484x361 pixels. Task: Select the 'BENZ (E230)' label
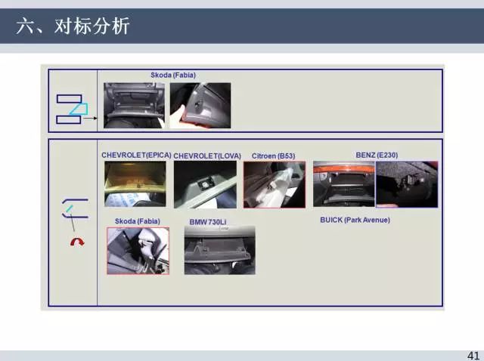pos(377,155)
